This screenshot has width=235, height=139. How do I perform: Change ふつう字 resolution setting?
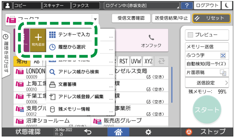point(207,55)
